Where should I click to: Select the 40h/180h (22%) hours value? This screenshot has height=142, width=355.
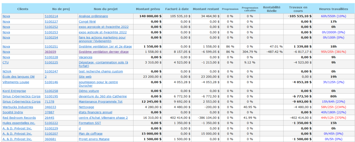(x=334, y=112)
